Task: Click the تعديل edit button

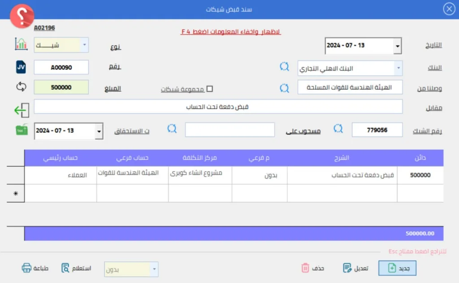Action: coord(355,268)
